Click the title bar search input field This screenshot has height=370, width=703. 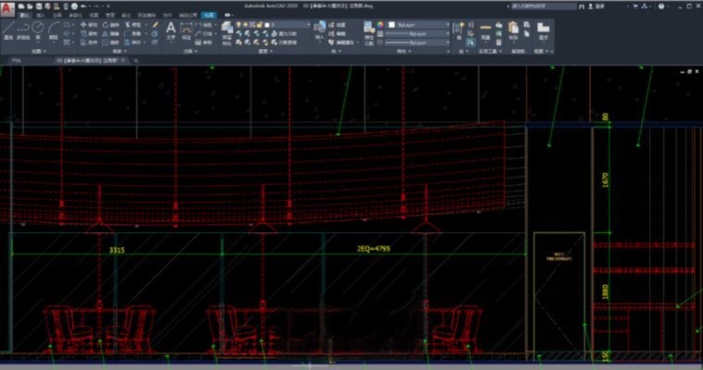pos(541,5)
